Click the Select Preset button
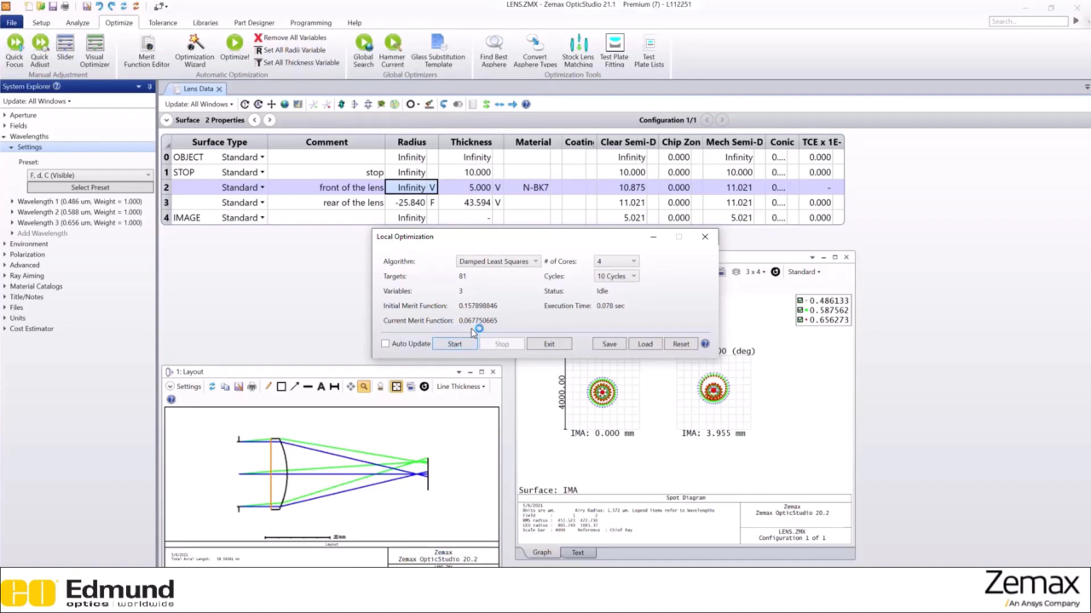Viewport: 1091px width, 613px height. (89, 187)
